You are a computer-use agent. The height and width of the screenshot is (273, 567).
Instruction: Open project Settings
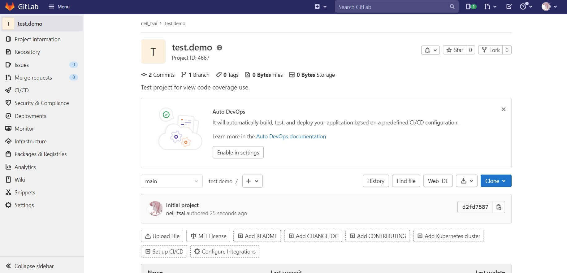42,205
